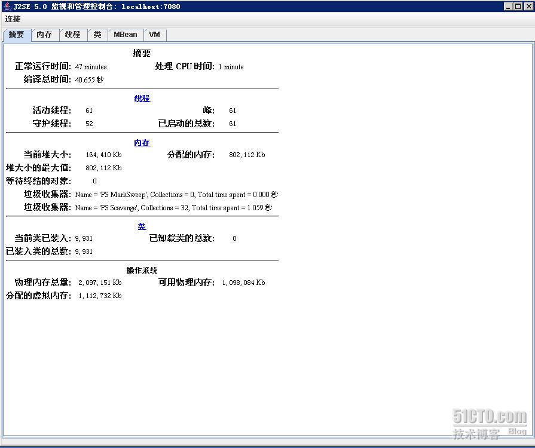The width and height of the screenshot is (535, 448).
Task: Open the 线程 section link
Action: (x=142, y=99)
